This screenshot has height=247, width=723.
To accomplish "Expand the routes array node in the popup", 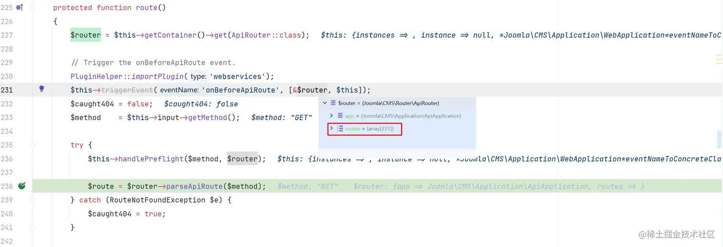I will pos(331,128).
